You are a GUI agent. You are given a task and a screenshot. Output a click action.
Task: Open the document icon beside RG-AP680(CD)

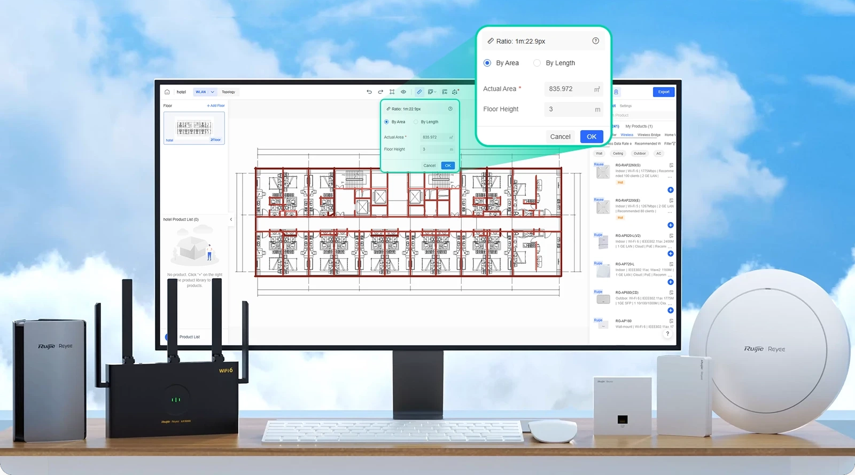point(672,292)
